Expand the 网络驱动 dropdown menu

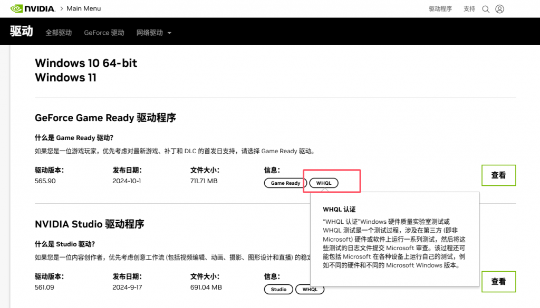coord(154,33)
